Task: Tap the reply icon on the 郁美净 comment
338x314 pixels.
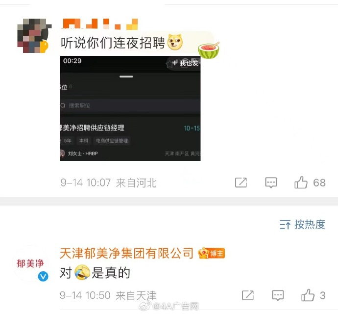Action: [x=278, y=295]
